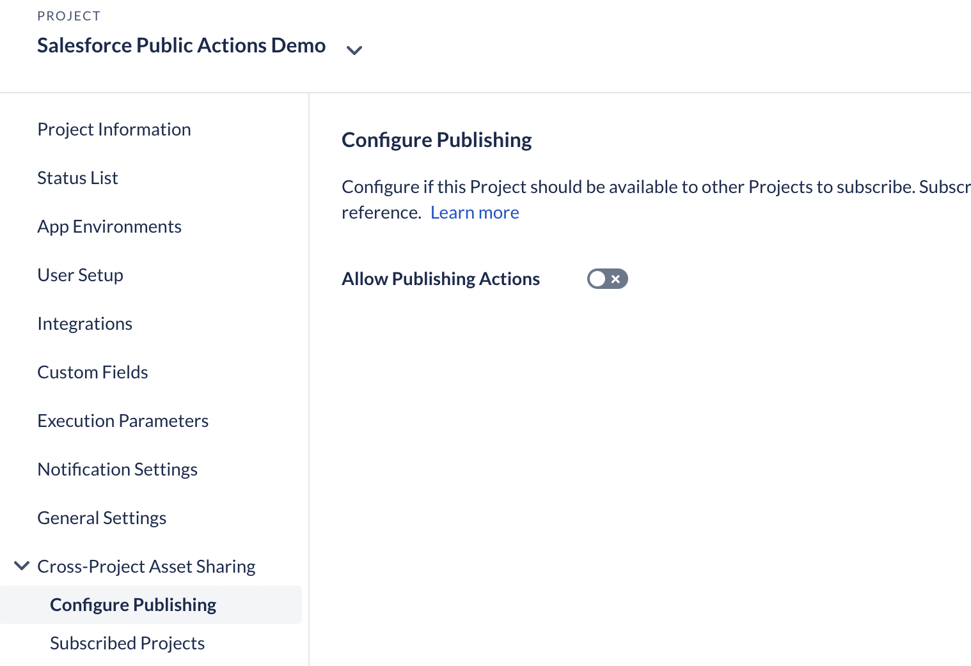Click Cross-Project Asset Sharing label
This screenshot has height=666, width=971.
146,566
